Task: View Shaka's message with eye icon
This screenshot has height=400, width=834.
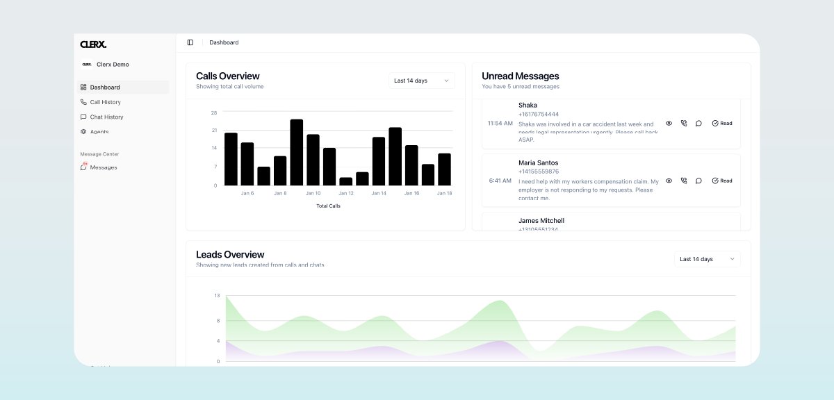Action: (x=669, y=123)
